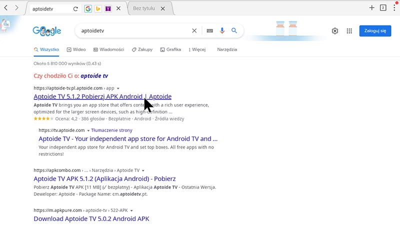Click the https://tv.aptoide.com URL text
400x225 pixels.
[61, 130]
